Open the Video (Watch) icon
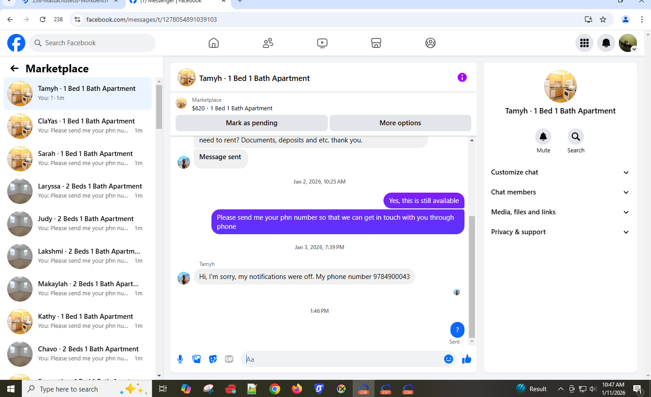The image size is (651, 397). (x=322, y=43)
